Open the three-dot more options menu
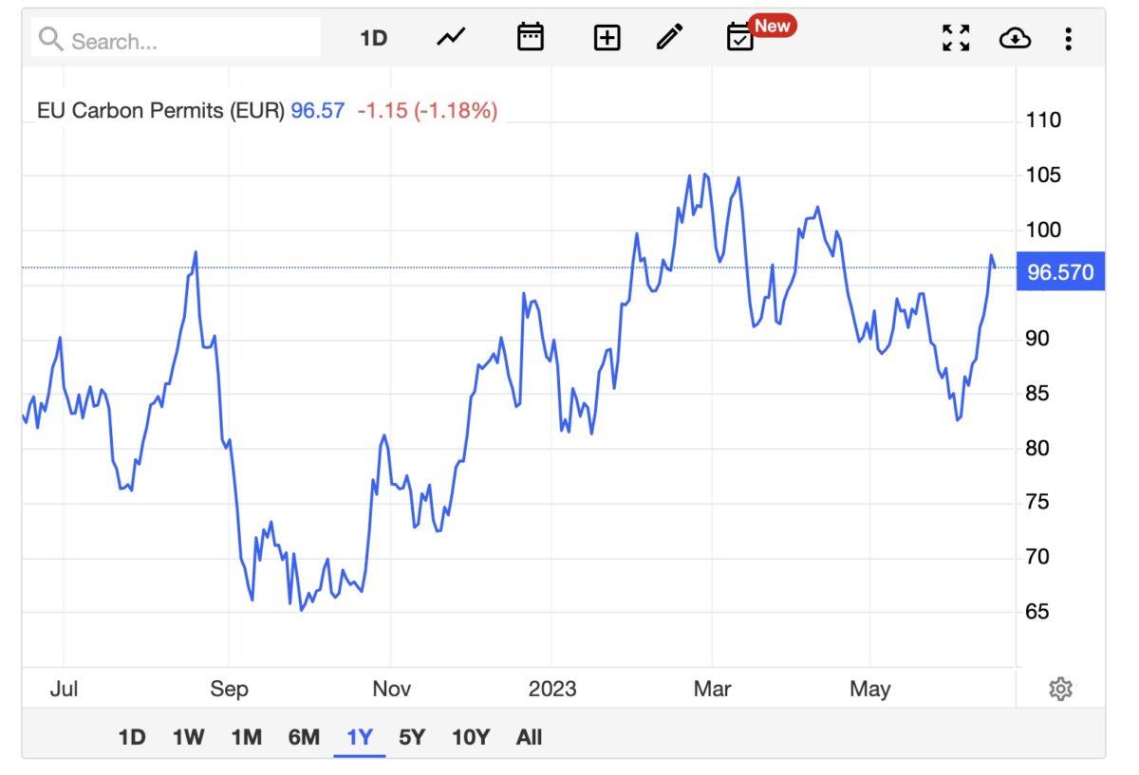The height and width of the screenshot is (775, 1139). coord(1069,39)
